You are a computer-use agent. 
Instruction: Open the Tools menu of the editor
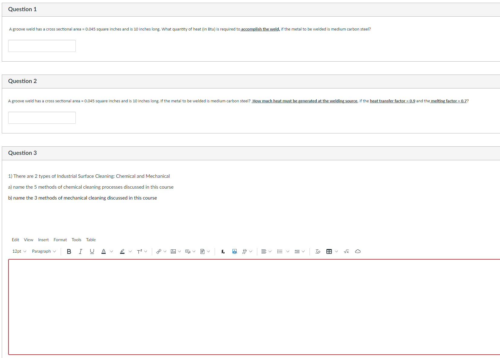76,240
